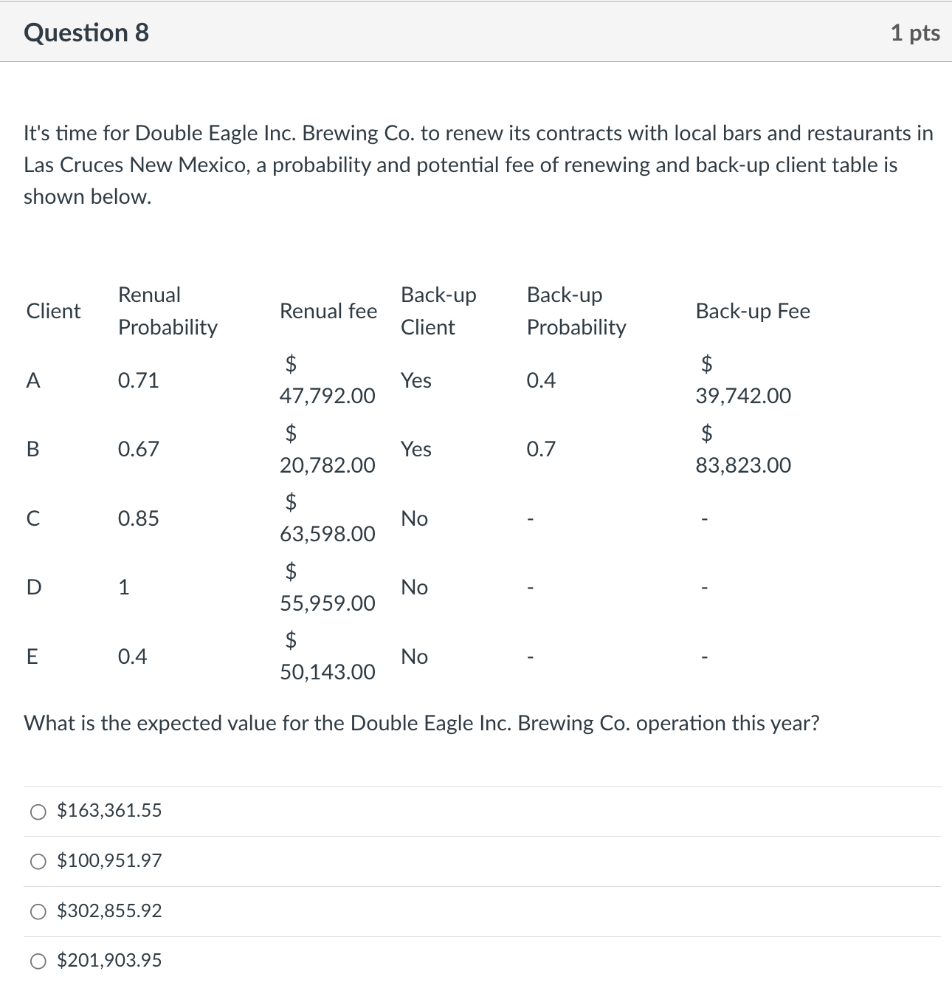Viewport: 952px width, 991px height.
Task: Select the $302,855.92 answer option
Action: (x=37, y=911)
